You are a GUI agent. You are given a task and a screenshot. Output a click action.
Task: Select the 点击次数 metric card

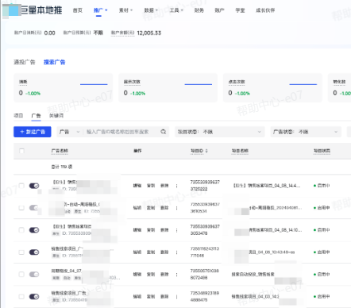272,88
